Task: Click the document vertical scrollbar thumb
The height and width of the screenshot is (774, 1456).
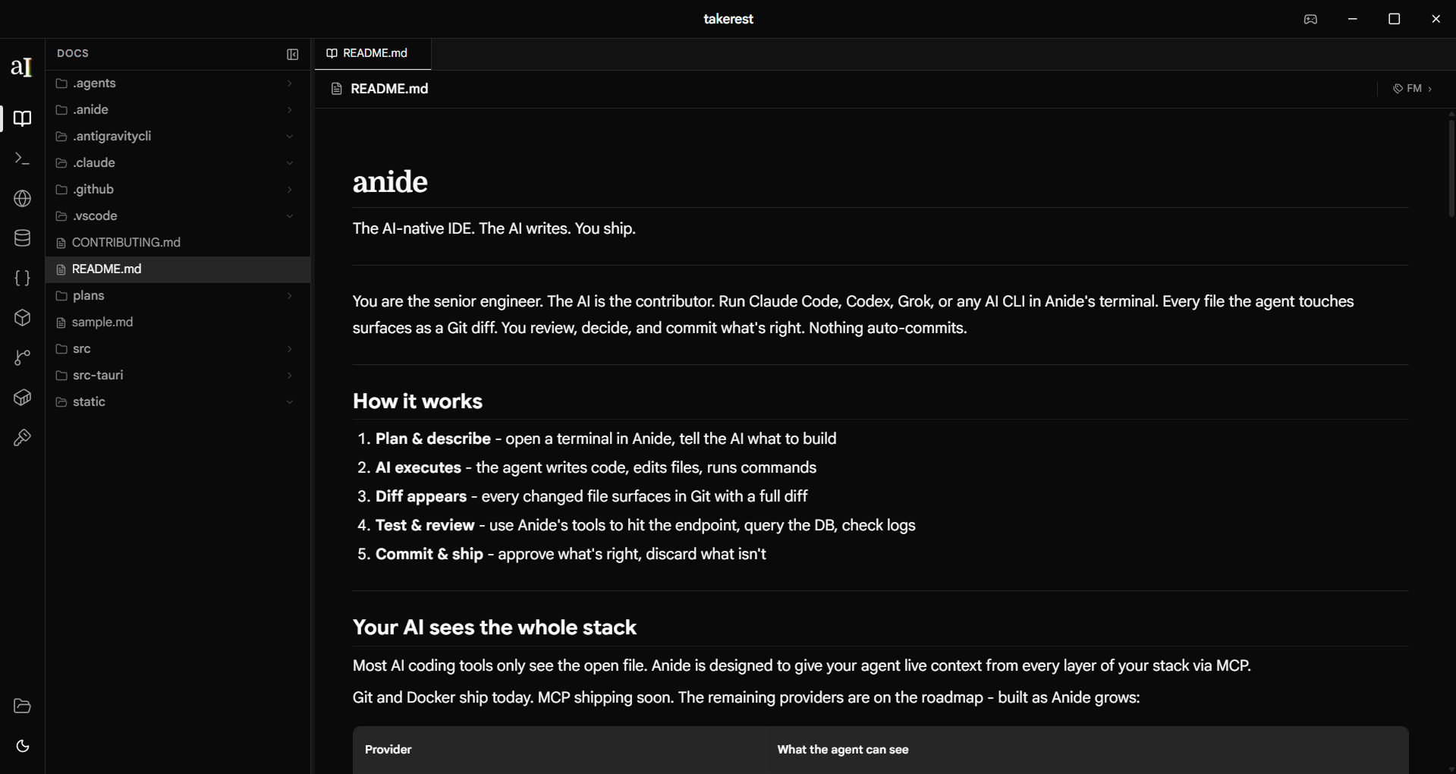Action: (1451, 168)
